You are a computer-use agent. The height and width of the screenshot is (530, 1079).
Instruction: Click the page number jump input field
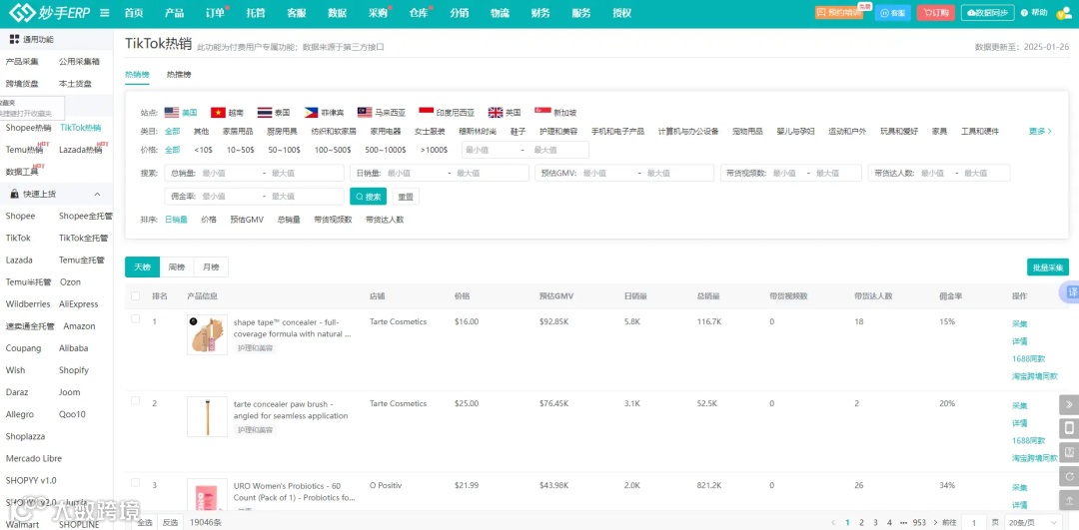(x=973, y=522)
